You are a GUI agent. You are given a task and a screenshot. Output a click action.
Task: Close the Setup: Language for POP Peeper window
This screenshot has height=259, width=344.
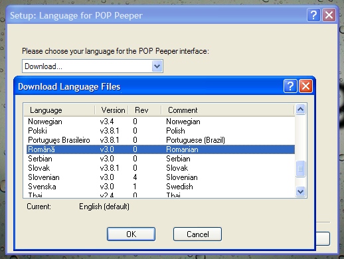(x=329, y=15)
